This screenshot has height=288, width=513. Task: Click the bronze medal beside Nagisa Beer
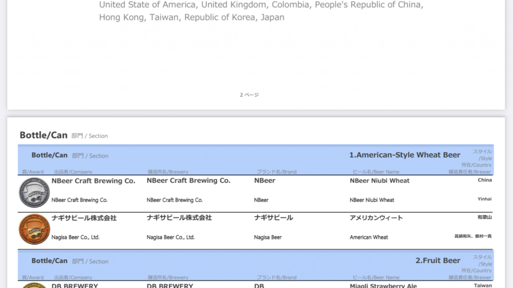[x=34, y=229]
